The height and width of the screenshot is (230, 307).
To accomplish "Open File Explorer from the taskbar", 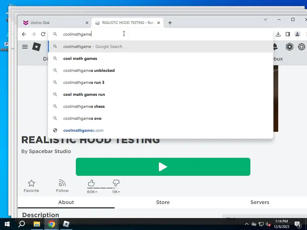I will coord(37,224).
